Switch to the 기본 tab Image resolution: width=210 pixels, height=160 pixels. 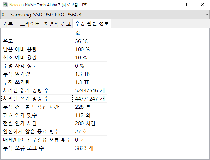pos(9,24)
